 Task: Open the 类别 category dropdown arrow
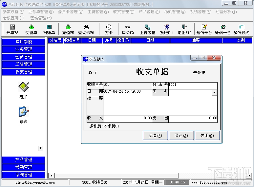pyautogui.click(x=214, y=93)
